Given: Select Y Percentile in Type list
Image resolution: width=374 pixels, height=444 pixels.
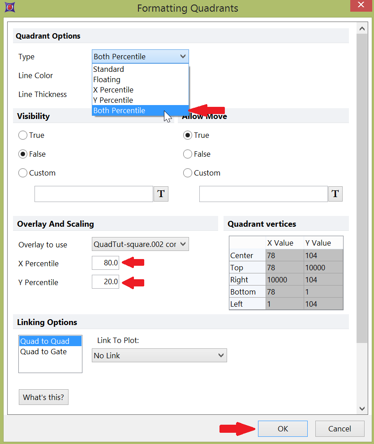Looking at the screenshot, I should (x=113, y=100).
